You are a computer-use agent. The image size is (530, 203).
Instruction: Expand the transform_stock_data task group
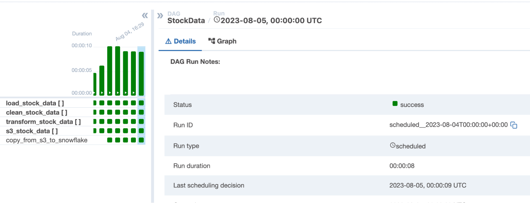point(43,122)
